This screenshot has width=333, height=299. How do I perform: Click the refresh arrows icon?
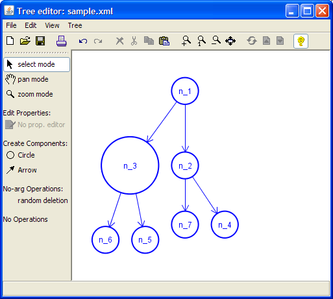252,41
